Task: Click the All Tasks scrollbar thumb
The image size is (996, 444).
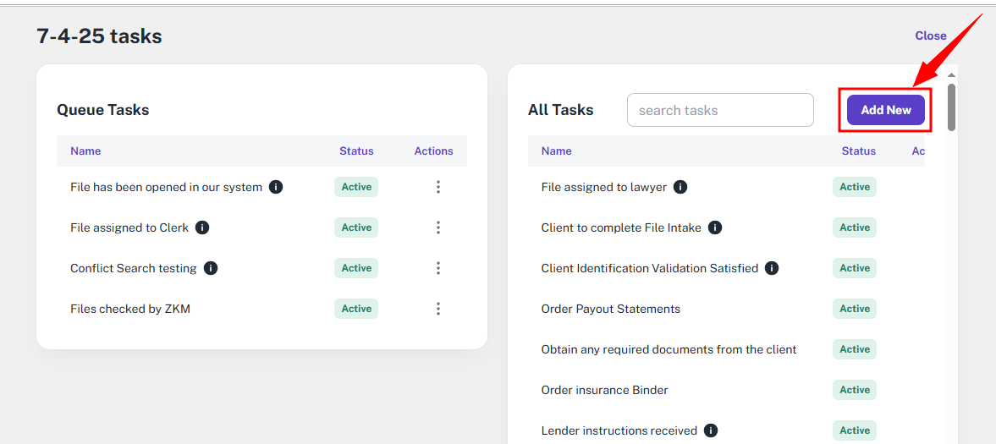Action: (x=951, y=107)
